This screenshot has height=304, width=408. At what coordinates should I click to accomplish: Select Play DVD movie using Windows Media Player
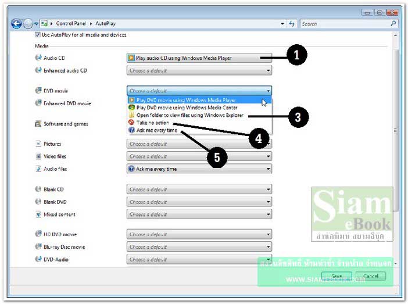[x=199, y=100]
